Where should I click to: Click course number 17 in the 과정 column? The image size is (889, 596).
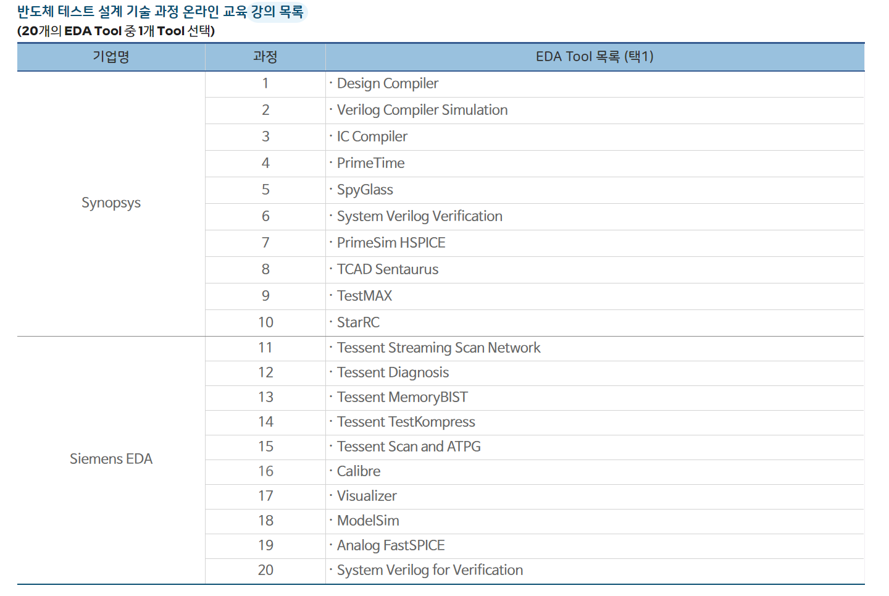[x=265, y=496]
